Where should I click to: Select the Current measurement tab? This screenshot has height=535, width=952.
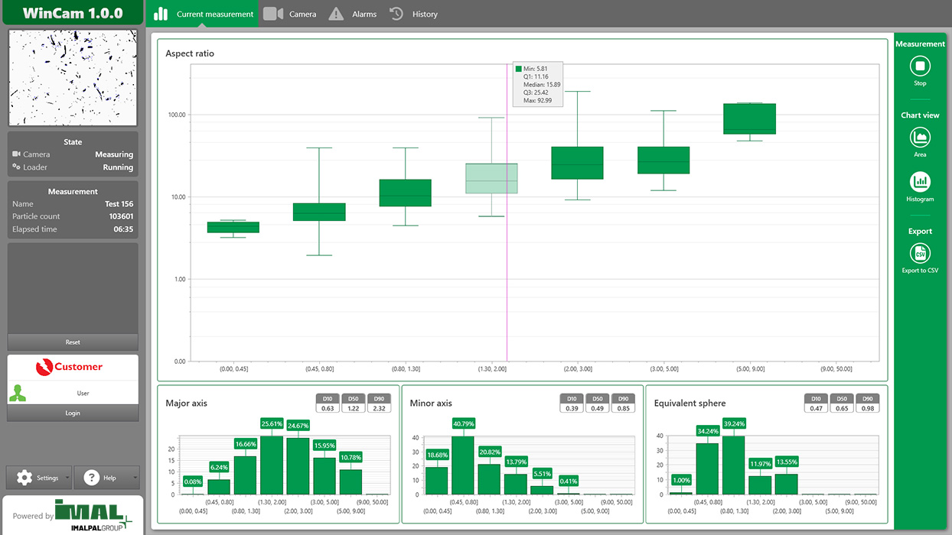[204, 14]
